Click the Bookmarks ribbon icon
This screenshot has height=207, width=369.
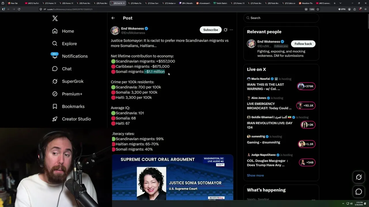tap(55, 106)
